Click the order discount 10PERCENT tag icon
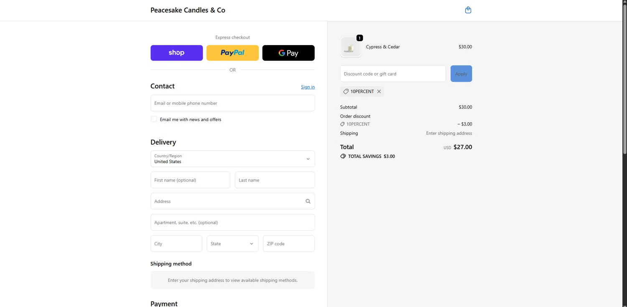627x307 pixels. [342, 124]
